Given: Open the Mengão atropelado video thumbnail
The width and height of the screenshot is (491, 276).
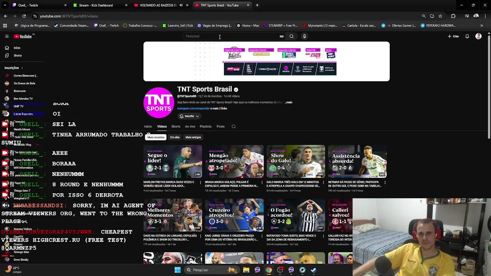Looking at the screenshot, I should (x=234, y=161).
